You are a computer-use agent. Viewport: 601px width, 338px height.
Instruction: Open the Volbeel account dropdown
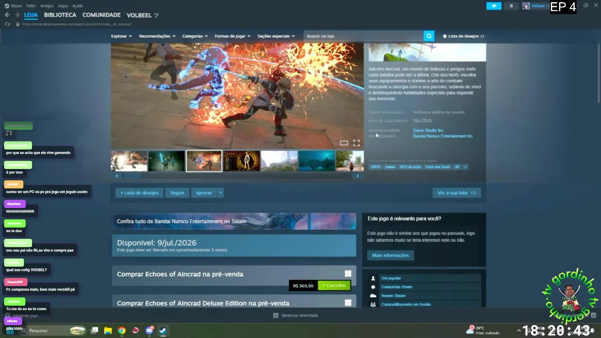point(539,6)
